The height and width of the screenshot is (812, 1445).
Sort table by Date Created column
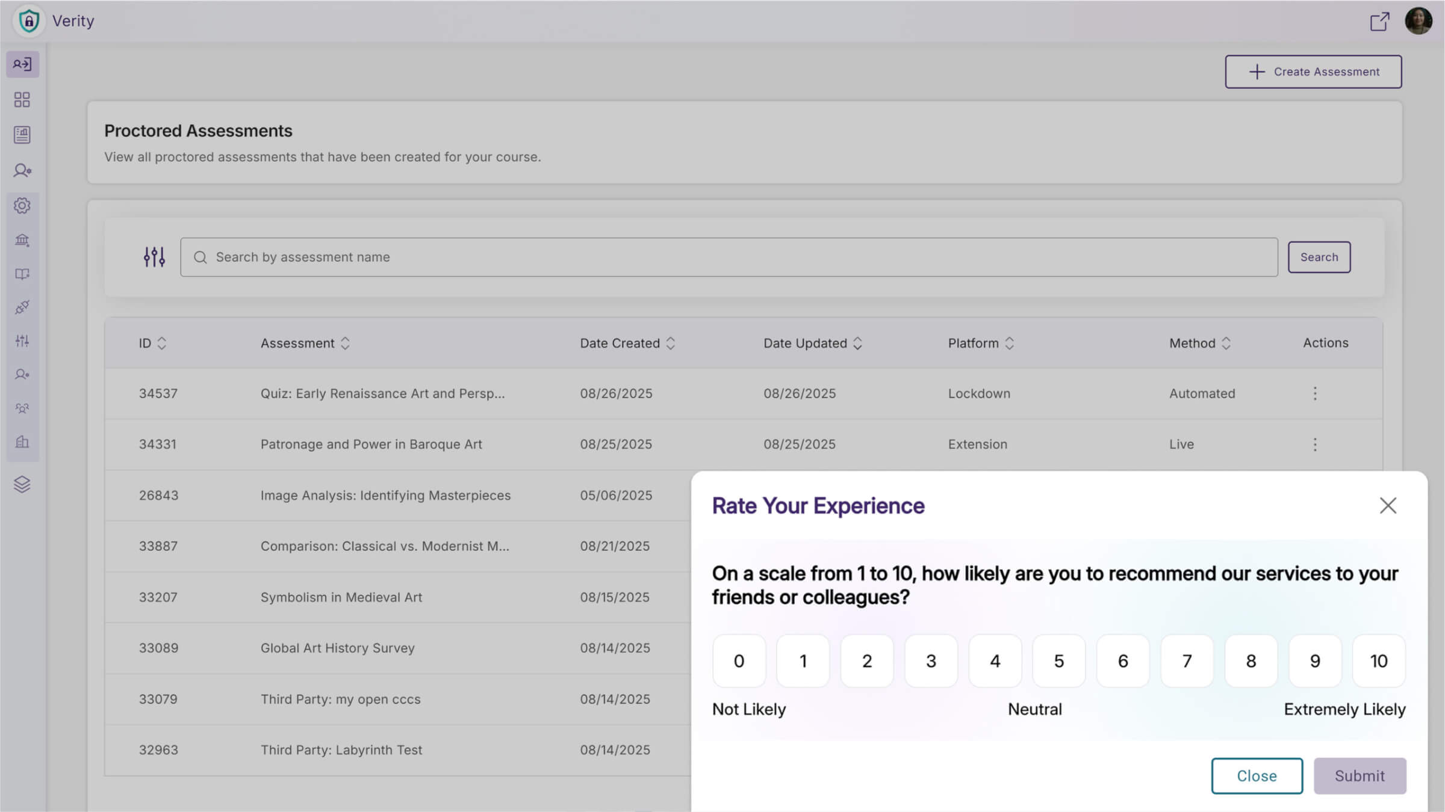(670, 343)
